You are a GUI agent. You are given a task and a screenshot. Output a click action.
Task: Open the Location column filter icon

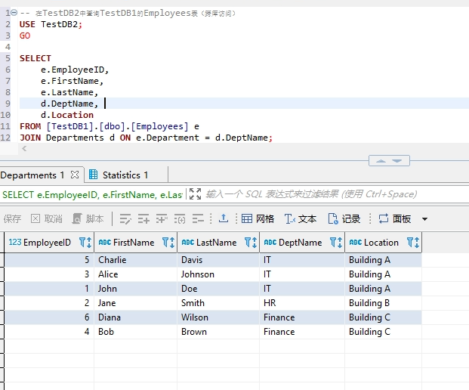coord(410,242)
